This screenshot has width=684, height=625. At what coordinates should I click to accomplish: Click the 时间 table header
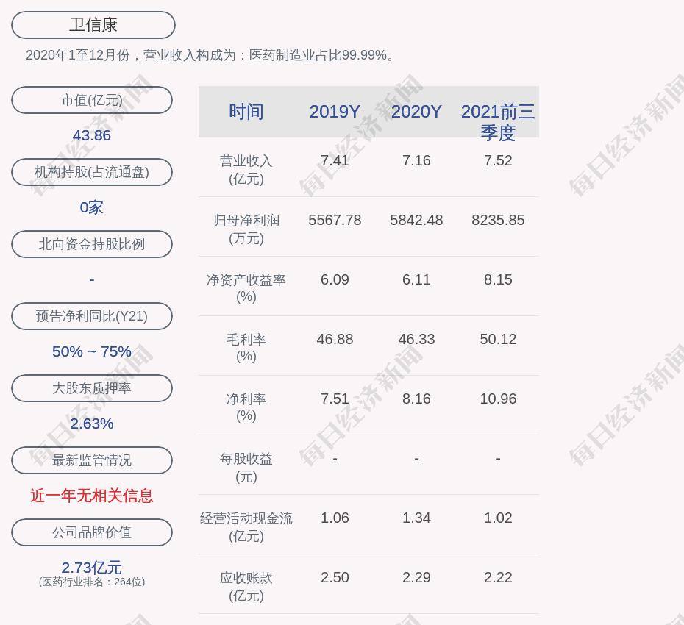[246, 112]
